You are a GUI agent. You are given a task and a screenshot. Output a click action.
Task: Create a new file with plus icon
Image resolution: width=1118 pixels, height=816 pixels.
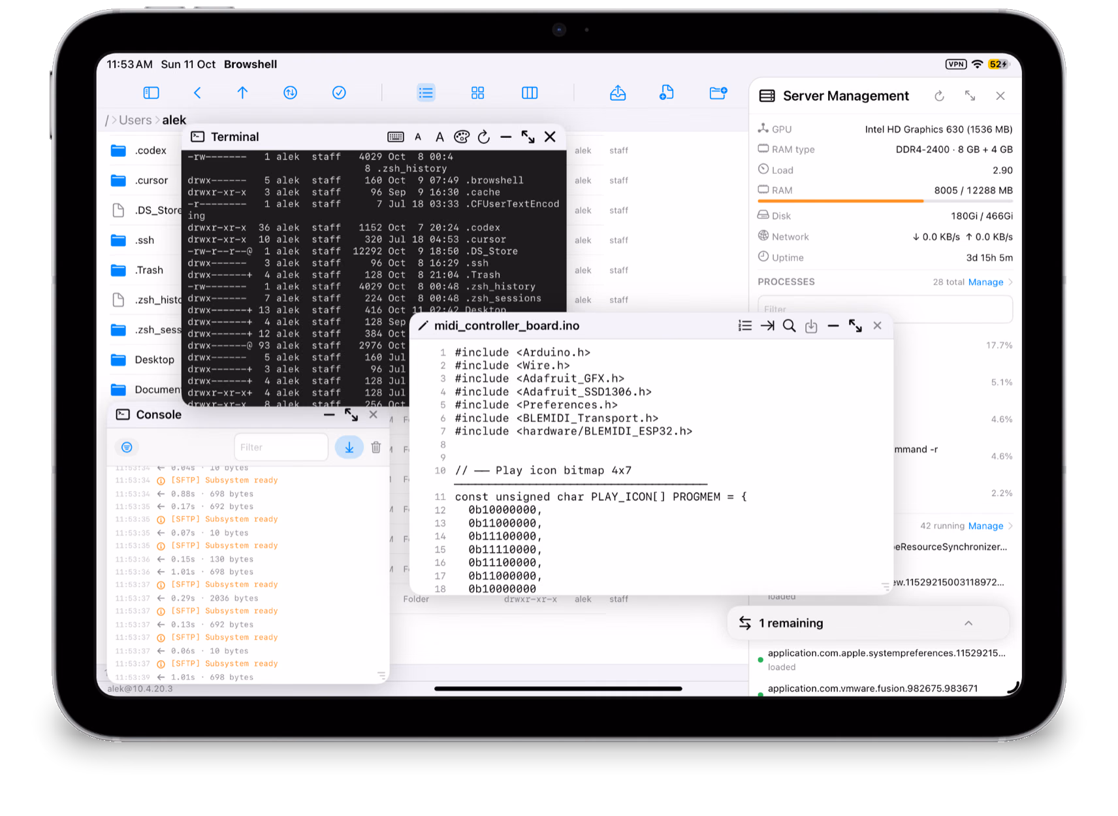tap(666, 93)
